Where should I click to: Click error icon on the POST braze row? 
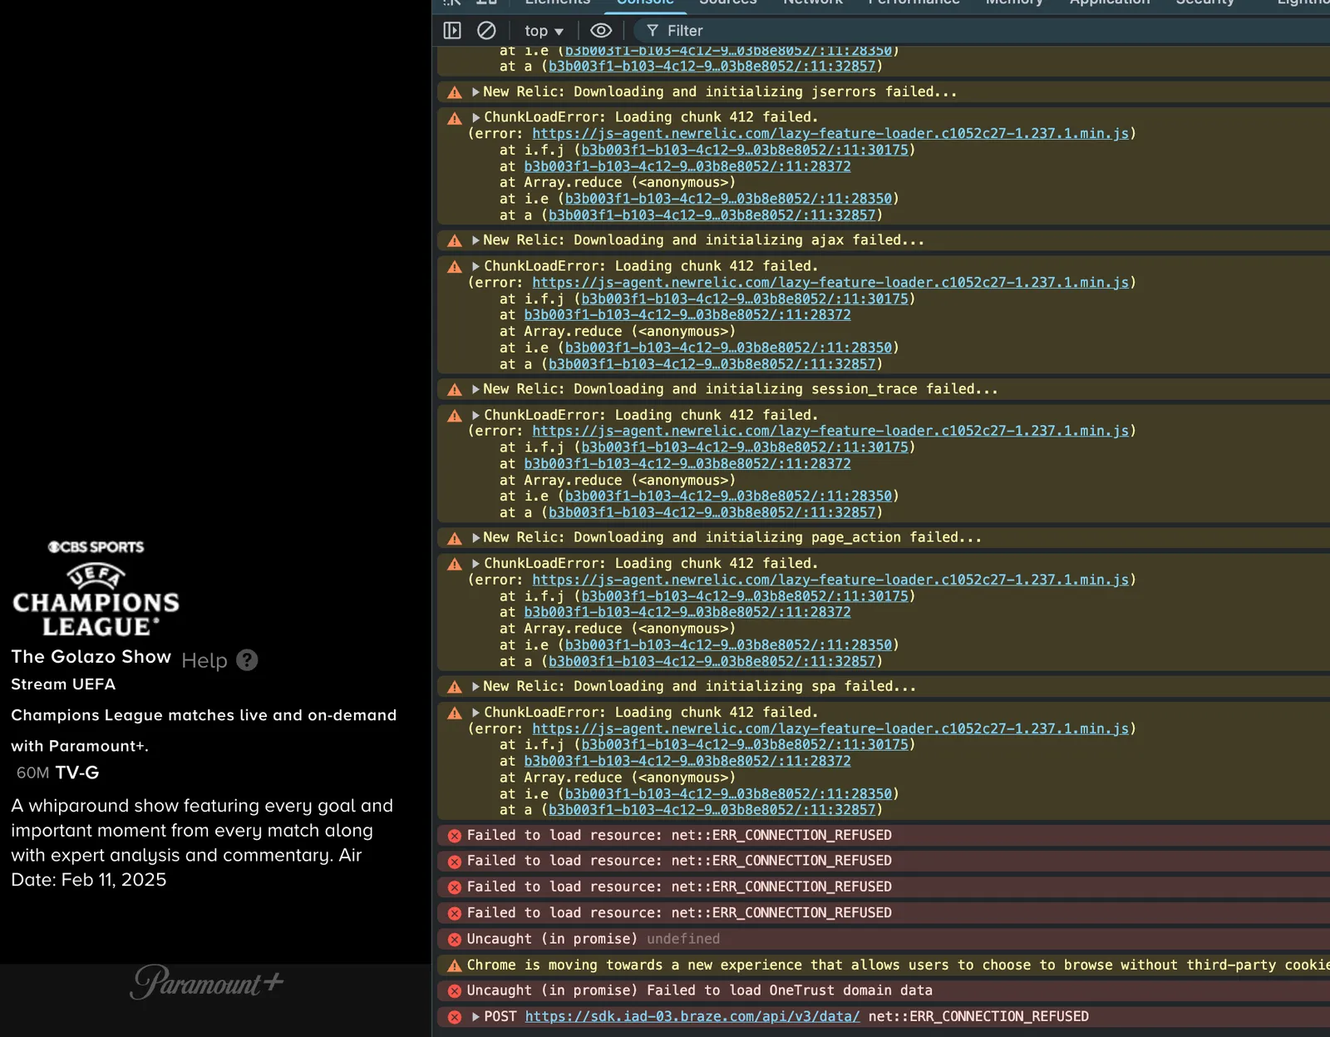455,1017
